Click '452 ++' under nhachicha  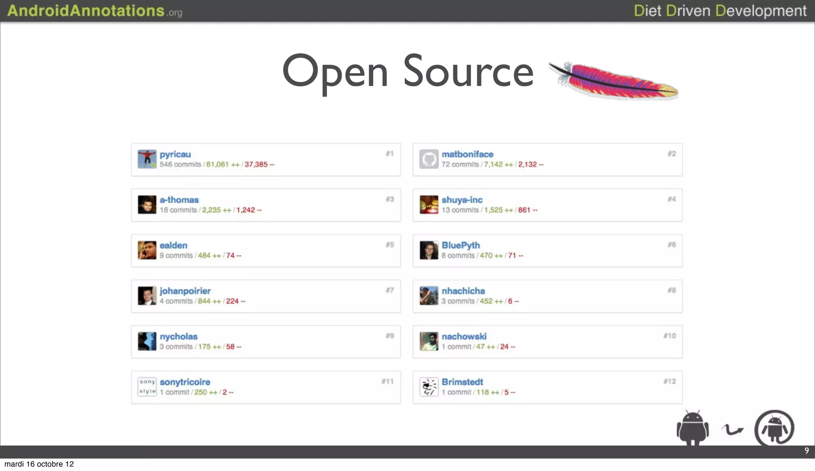point(491,301)
